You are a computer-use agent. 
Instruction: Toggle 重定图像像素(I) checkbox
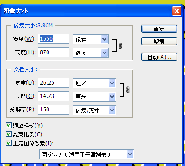click(9, 143)
